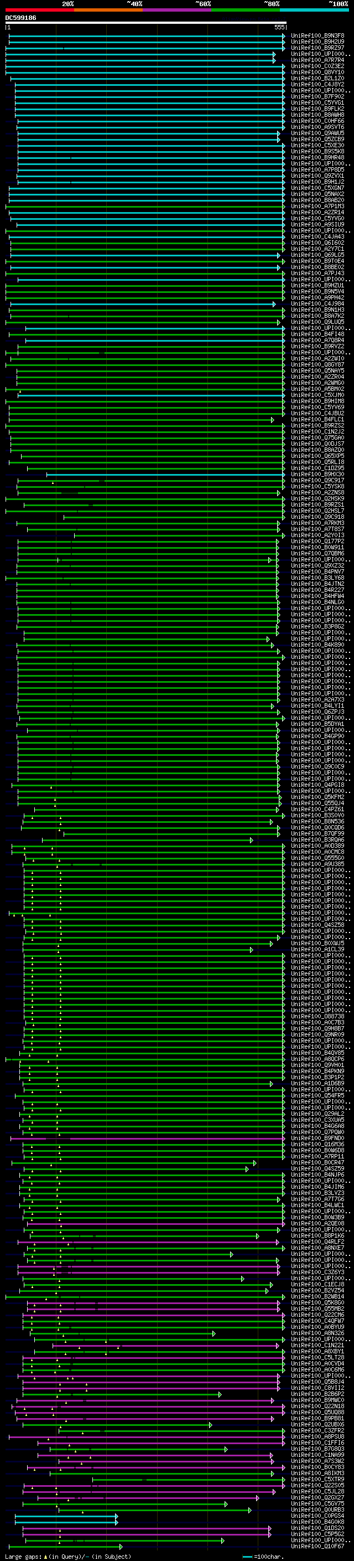Click the purple alignment bar for UniRef100_A8PSU8
354x1561 pixels.
(147, 1436)
